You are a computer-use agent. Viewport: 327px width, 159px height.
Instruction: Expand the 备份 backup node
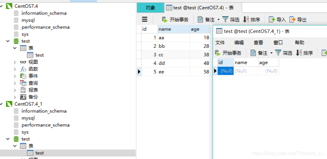click(15, 97)
